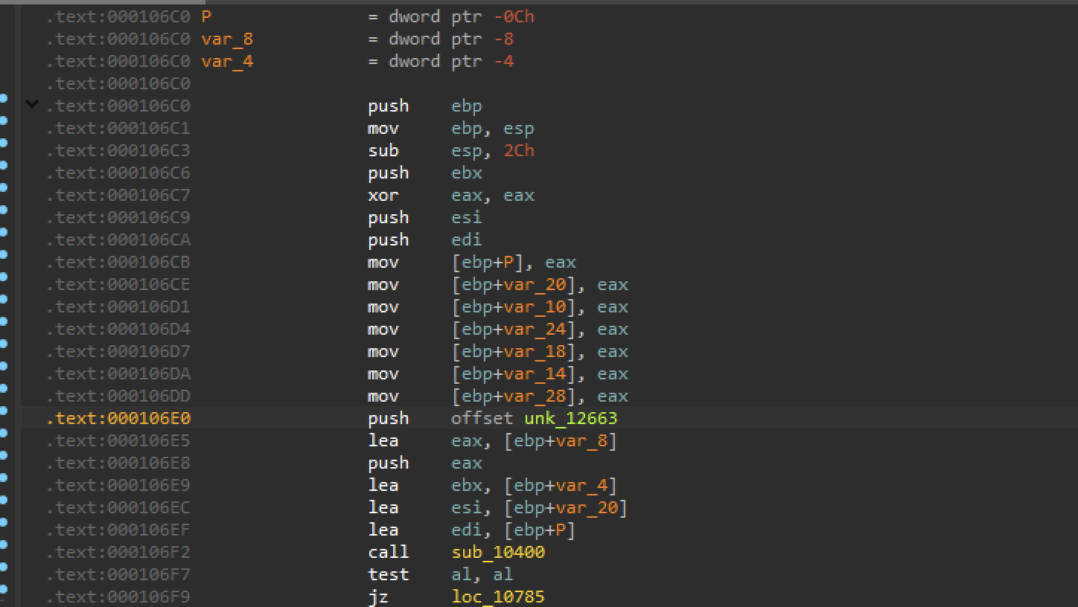Select var_8 in the lea eax instruction
This screenshot has height=607, width=1078.
point(581,440)
